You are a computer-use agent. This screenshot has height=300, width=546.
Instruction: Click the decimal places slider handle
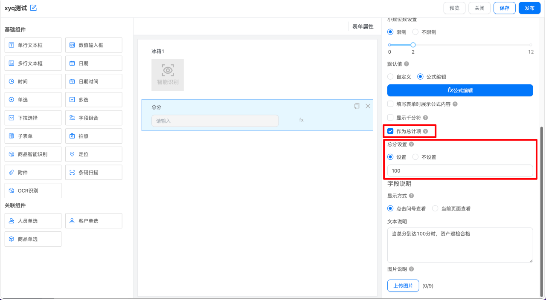(x=413, y=45)
